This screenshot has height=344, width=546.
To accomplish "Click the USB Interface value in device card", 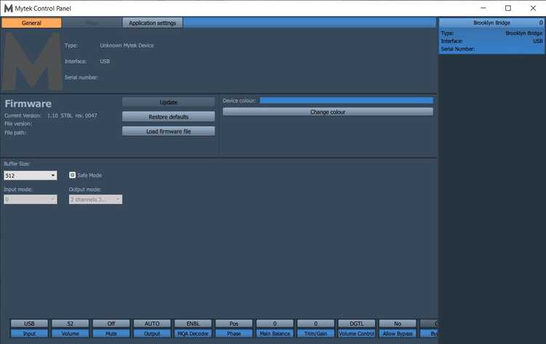I will pyautogui.click(x=538, y=41).
